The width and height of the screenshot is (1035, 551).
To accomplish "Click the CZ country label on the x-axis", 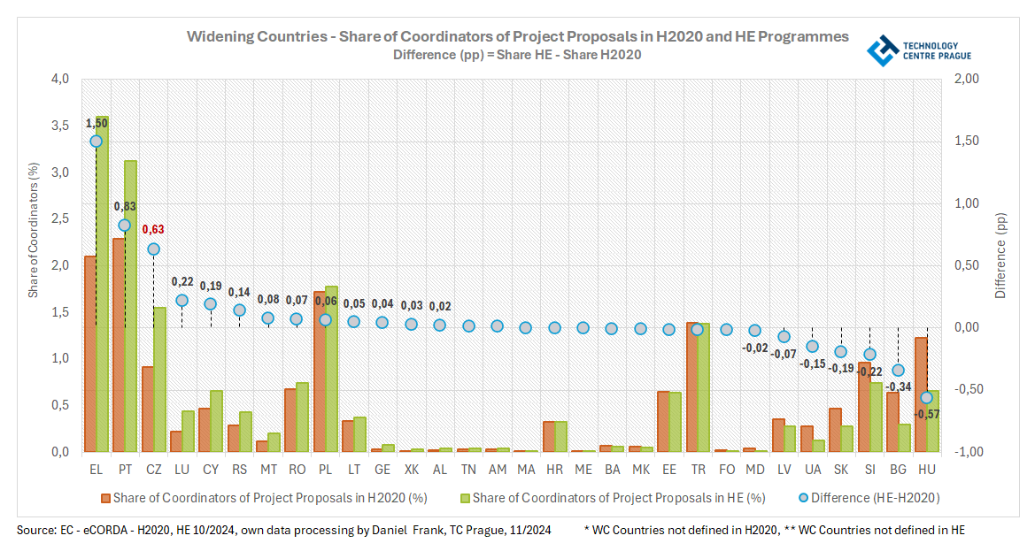I will tap(153, 467).
